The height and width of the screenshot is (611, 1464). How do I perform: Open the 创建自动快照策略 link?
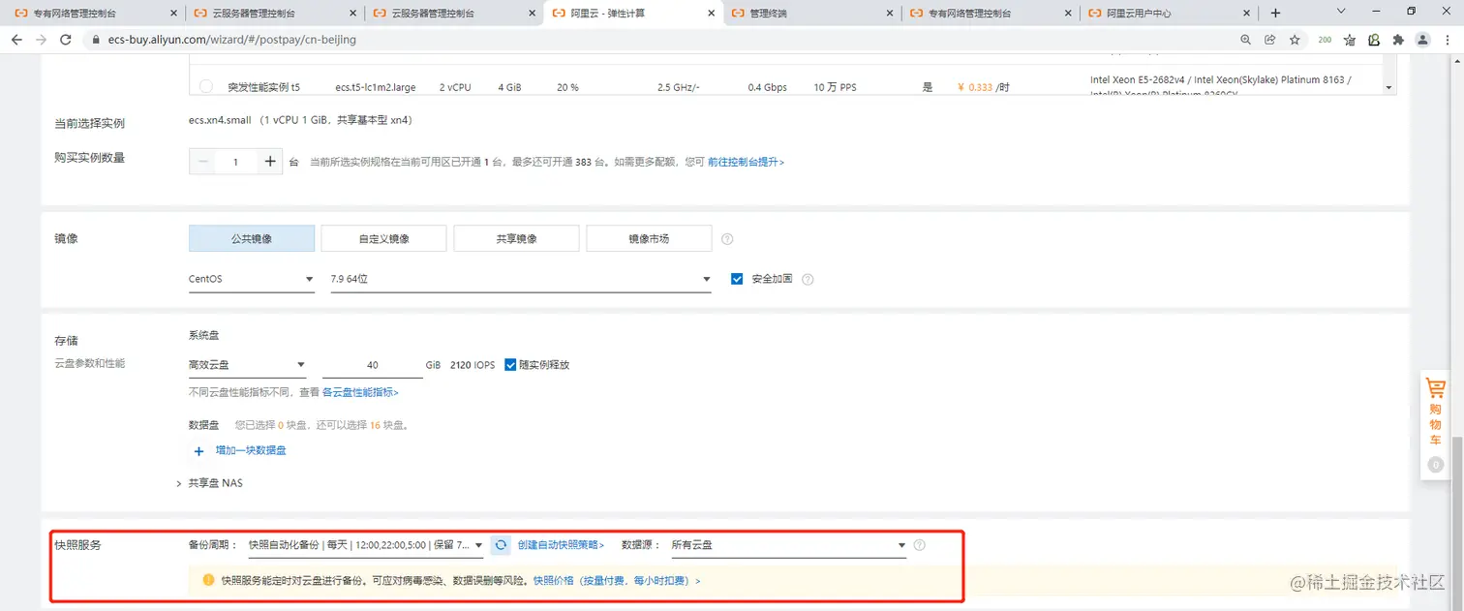(x=561, y=545)
